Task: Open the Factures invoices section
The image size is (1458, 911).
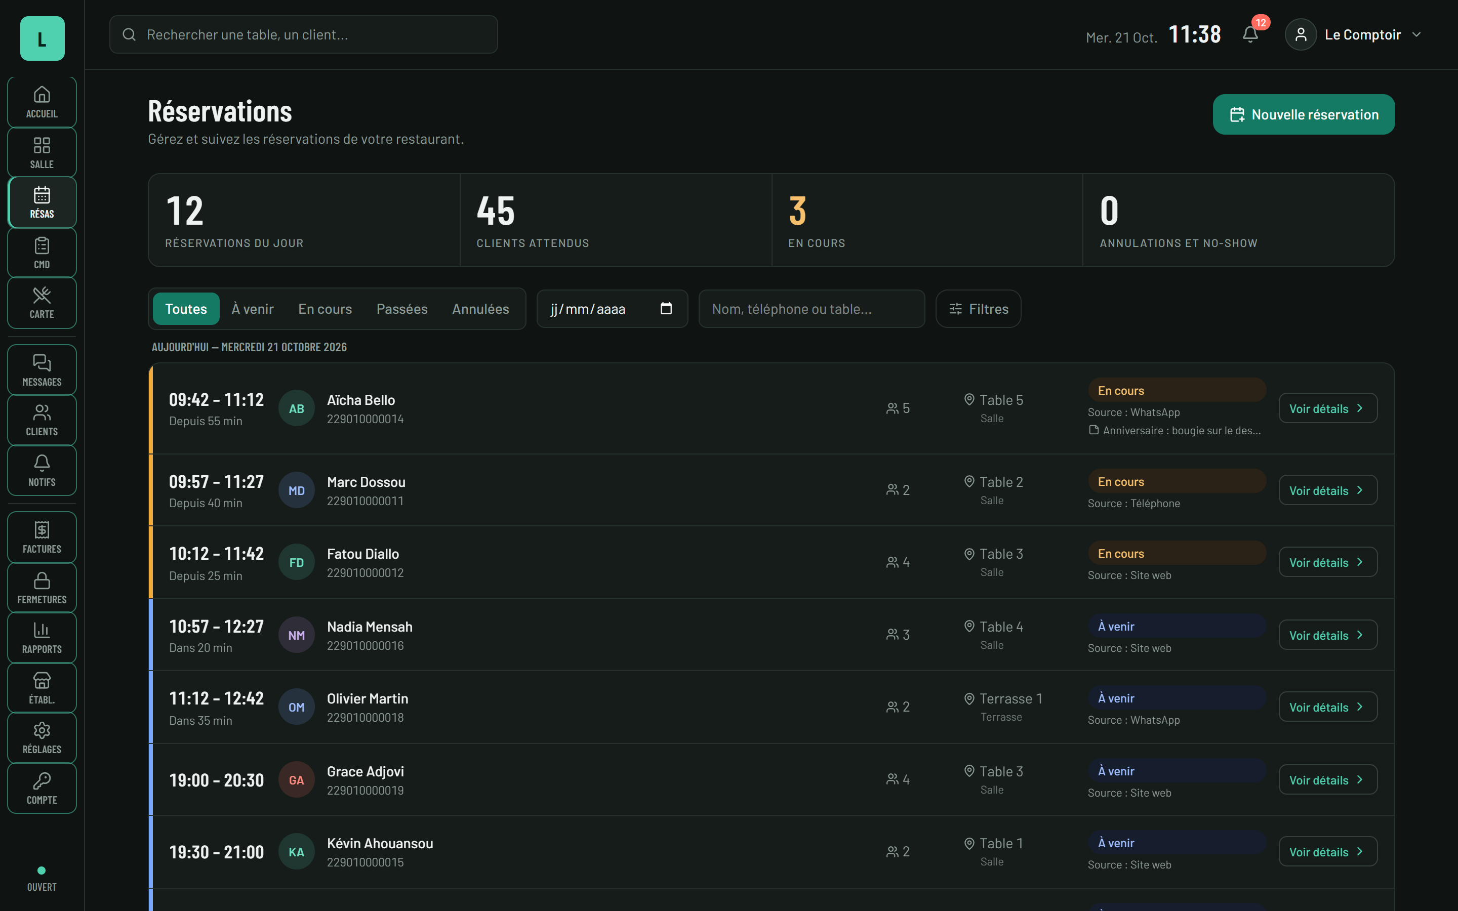Action: coord(42,537)
